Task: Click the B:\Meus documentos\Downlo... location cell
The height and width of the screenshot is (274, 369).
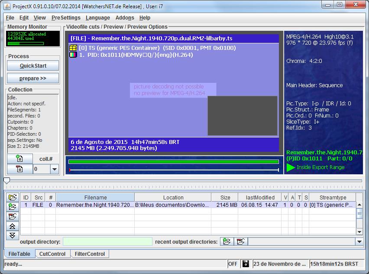Action: [x=172, y=205]
